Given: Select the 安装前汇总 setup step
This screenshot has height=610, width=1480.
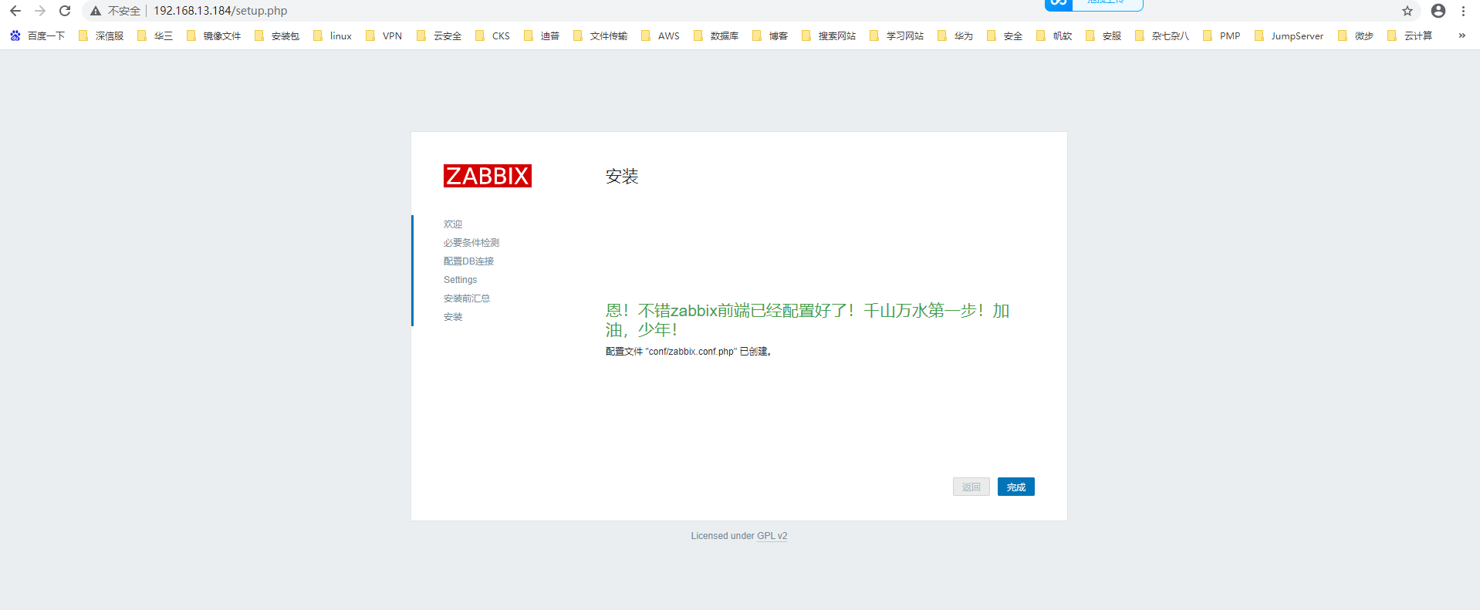Looking at the screenshot, I should click(x=467, y=298).
